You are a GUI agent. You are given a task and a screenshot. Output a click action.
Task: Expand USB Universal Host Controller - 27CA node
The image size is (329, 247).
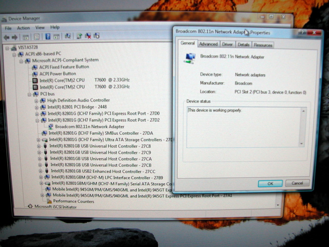[40, 159]
